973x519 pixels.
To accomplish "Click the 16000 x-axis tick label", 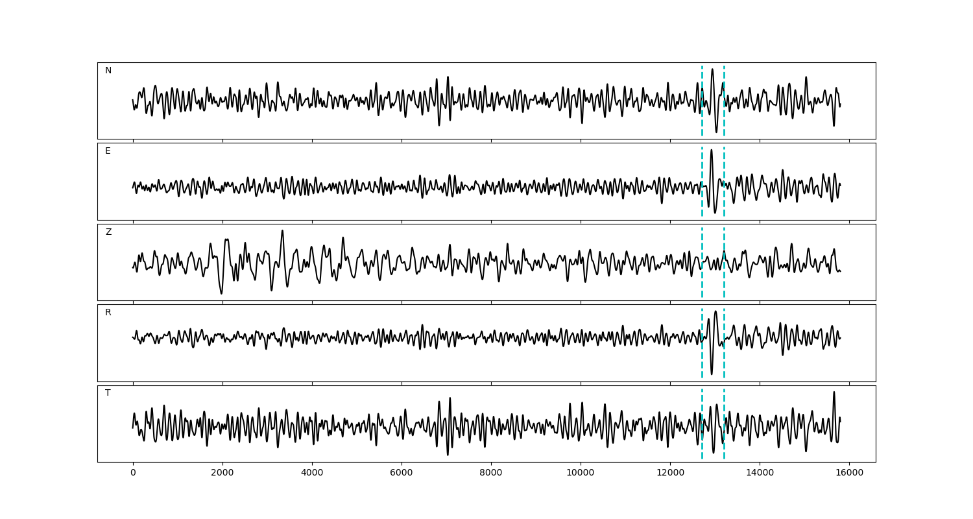I will tap(849, 473).
